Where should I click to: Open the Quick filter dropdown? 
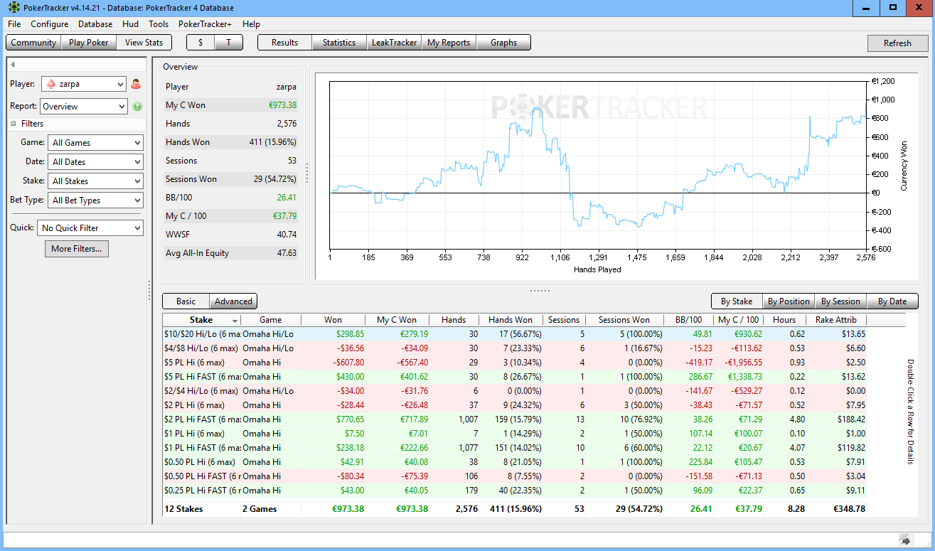(x=90, y=228)
